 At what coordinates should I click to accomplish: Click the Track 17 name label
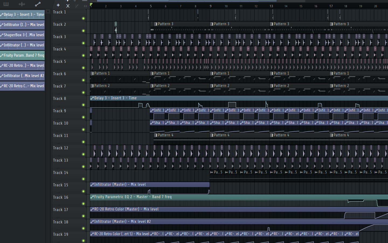click(61, 210)
